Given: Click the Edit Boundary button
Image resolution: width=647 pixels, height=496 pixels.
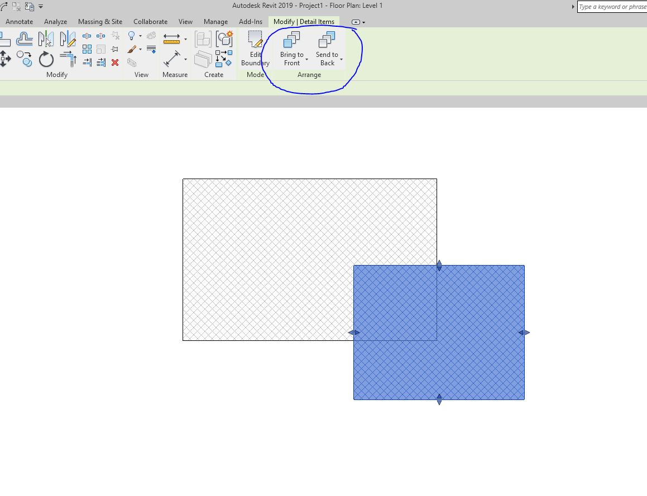Looking at the screenshot, I should (x=255, y=49).
